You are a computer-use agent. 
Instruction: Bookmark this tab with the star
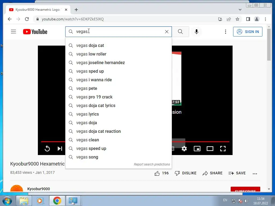click(237, 19)
